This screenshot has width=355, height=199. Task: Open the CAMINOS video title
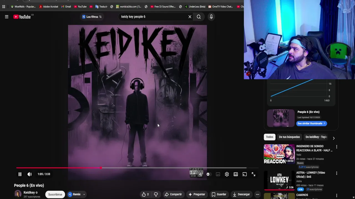click(302, 195)
